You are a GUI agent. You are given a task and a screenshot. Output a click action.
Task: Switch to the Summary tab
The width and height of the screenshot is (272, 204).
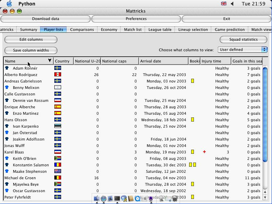(29, 30)
